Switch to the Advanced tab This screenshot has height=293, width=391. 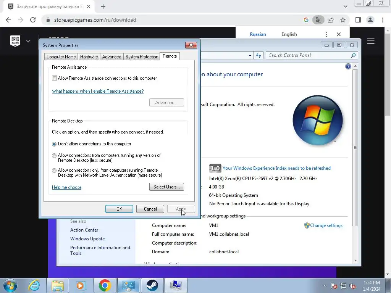pos(112,57)
